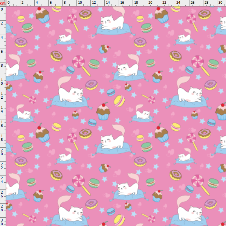
Task: Click the "20" label on the vertical ruler
Action: 2,152
